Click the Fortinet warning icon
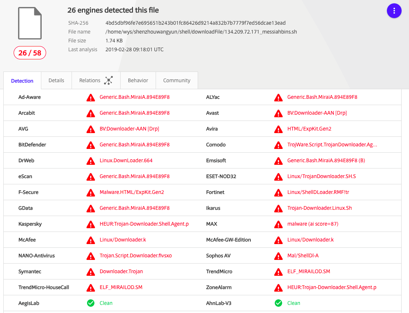 pos(278,193)
